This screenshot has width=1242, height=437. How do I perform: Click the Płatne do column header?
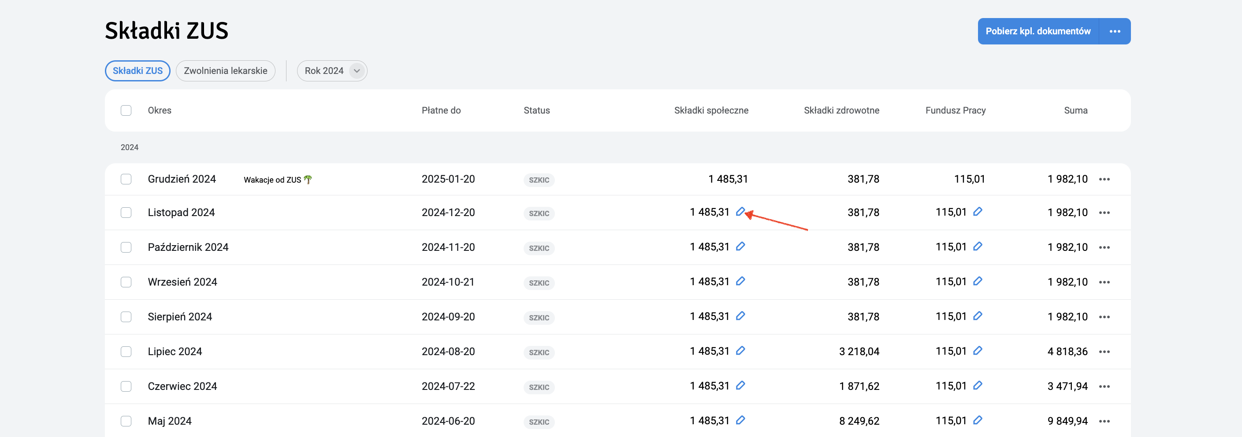(x=441, y=110)
